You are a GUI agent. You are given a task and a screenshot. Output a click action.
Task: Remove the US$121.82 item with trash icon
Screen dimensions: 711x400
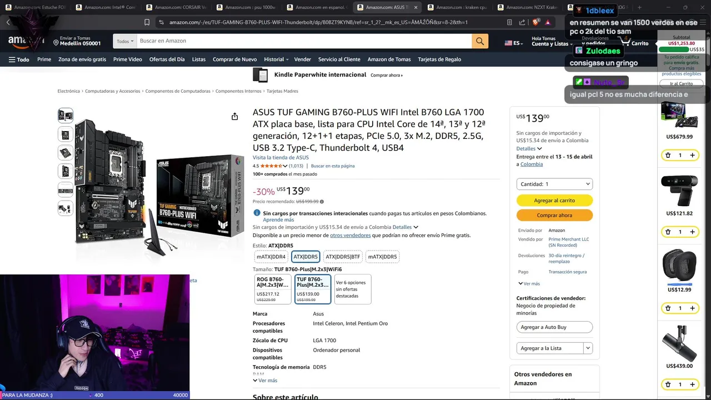(x=668, y=232)
